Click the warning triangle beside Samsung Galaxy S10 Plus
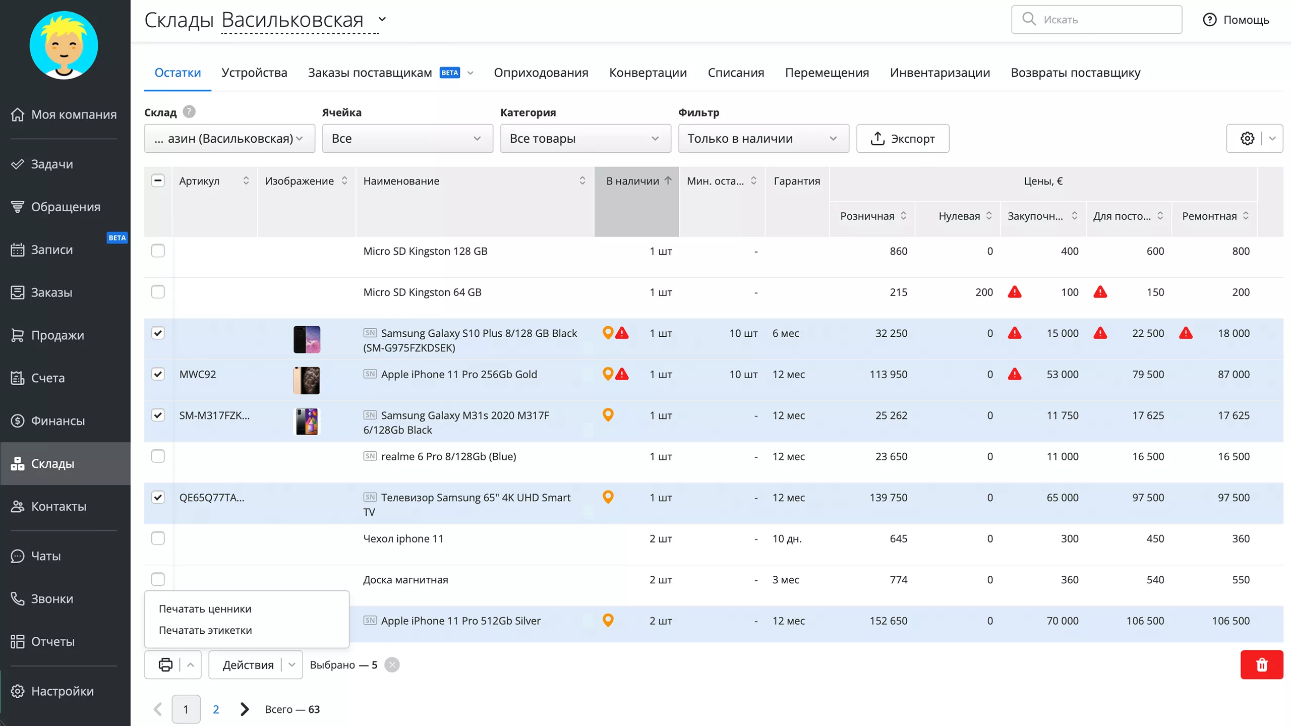Screen dimensions: 1291x726 point(622,333)
